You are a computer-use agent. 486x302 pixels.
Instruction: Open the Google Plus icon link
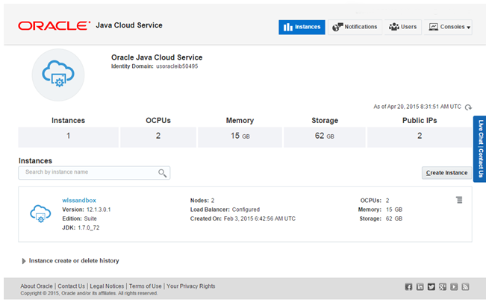[x=443, y=287]
